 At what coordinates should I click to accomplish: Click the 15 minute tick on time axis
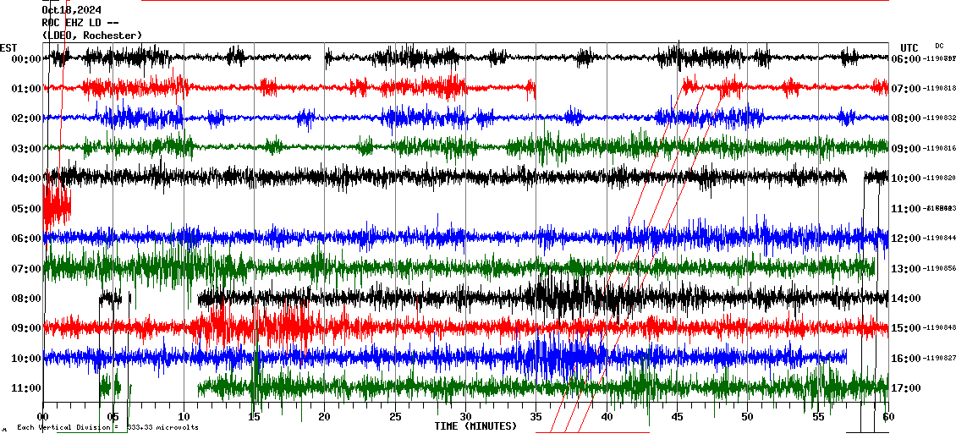(x=254, y=417)
